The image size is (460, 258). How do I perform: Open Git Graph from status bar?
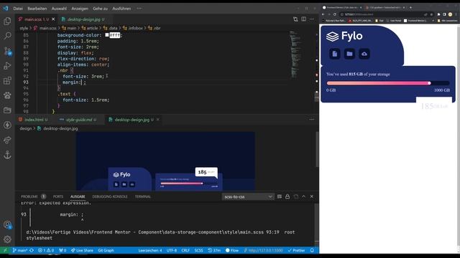pyautogui.click(x=106, y=250)
